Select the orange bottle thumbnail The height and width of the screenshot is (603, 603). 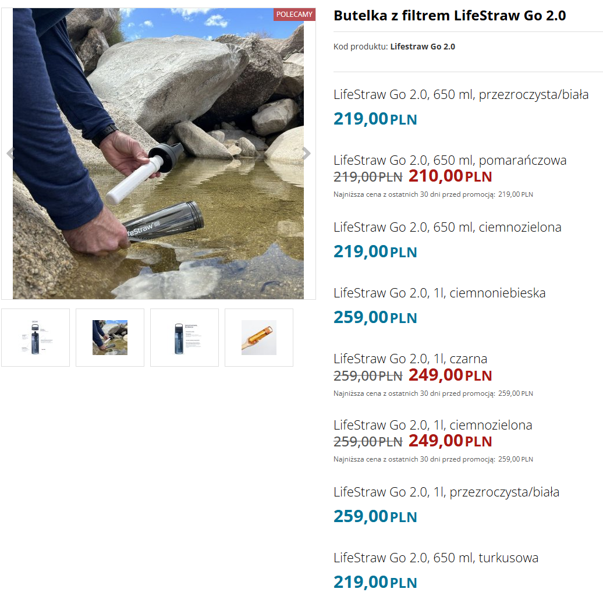pyautogui.click(x=259, y=337)
